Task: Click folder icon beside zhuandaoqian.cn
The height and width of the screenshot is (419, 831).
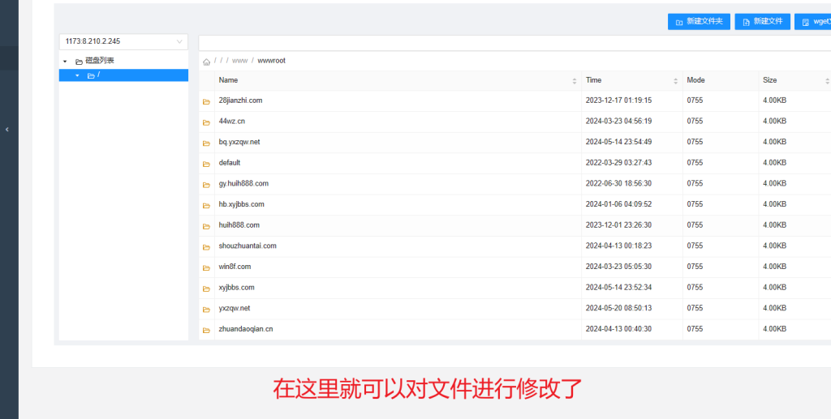Action: [x=206, y=330]
